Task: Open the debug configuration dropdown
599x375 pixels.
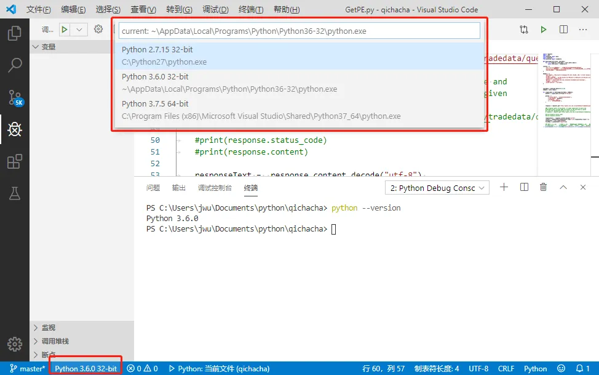Action: [79, 30]
